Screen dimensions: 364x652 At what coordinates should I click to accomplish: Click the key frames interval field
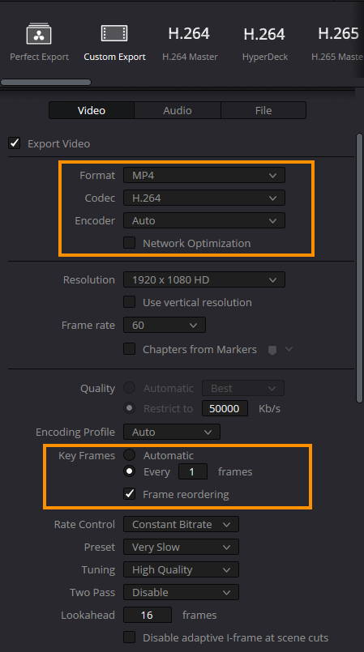pos(193,471)
